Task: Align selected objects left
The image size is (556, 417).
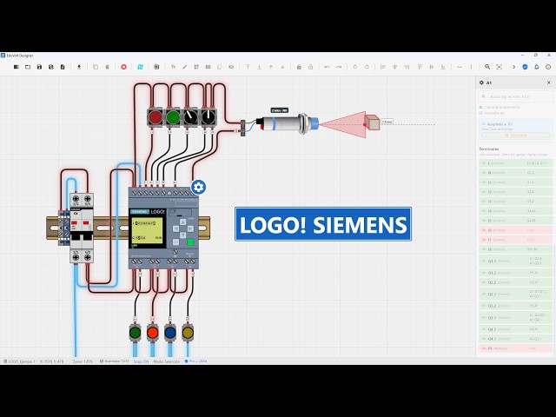Action: click(383, 67)
